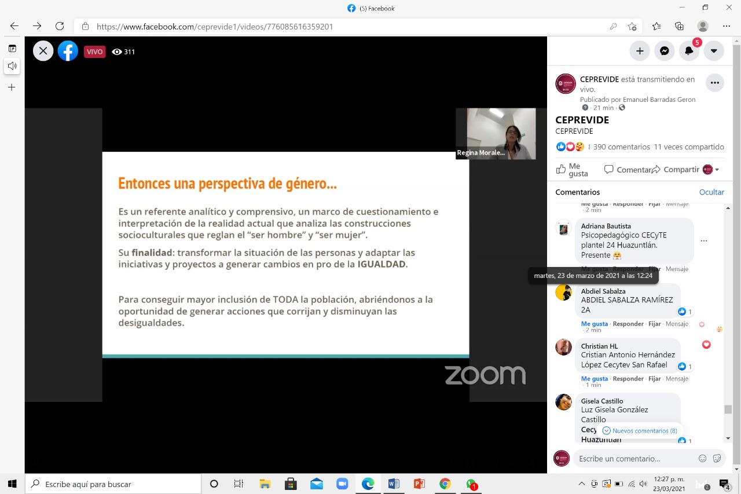This screenshot has width=741, height=494.
Task: View reaction count on Abdiel Sabalza's comment
Action: pos(685,312)
